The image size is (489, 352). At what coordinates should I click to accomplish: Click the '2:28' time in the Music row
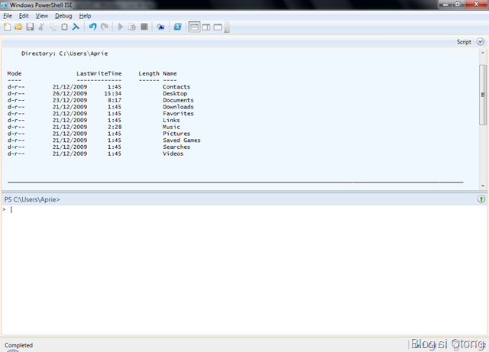115,128
